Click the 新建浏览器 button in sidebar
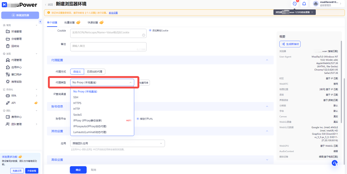Viewport: 347px width, 174px height. point(20,15)
